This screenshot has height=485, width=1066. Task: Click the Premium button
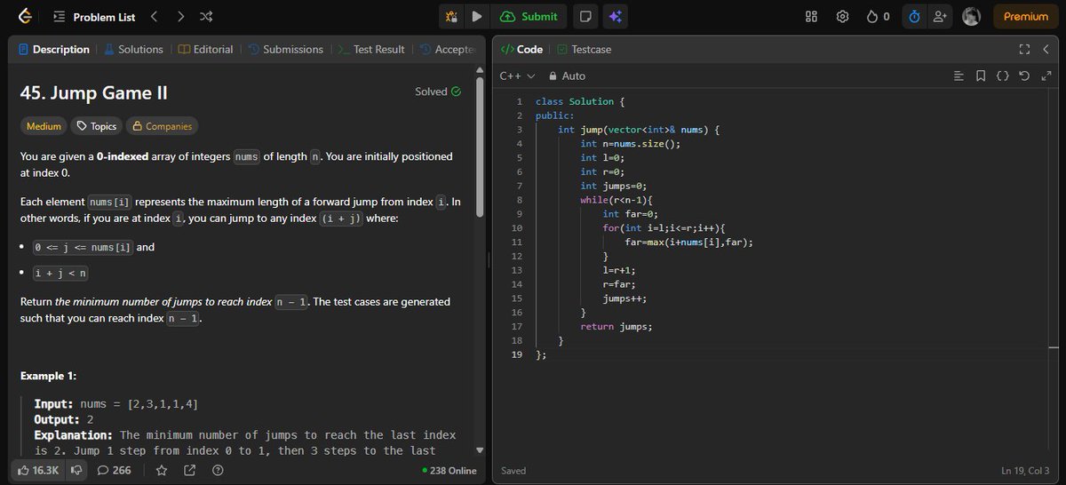click(x=1026, y=16)
